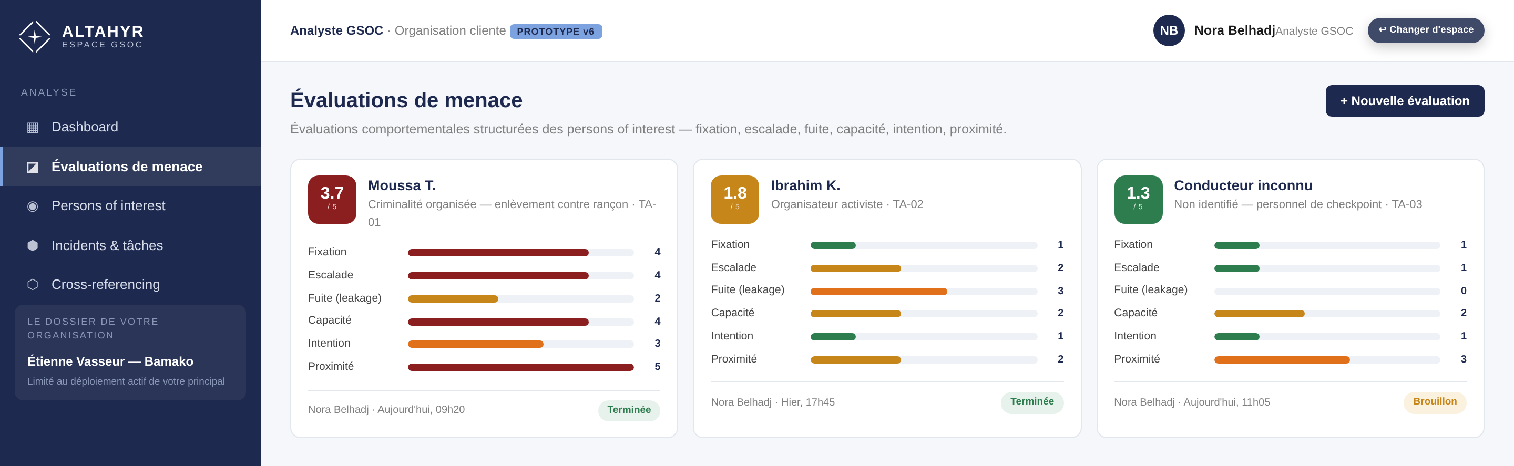Click "Organisateur activiste · TA-02" subtitle
This screenshot has width=1514, height=466.
[x=847, y=204]
